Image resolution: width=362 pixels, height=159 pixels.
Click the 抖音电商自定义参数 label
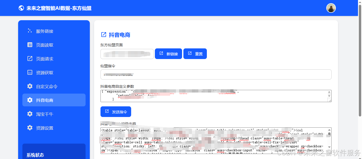coord(117,86)
